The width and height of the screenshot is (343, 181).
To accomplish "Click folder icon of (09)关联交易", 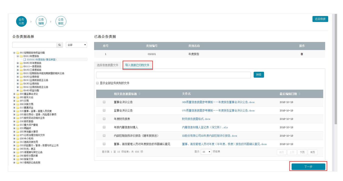I will (x=18, y=104).
